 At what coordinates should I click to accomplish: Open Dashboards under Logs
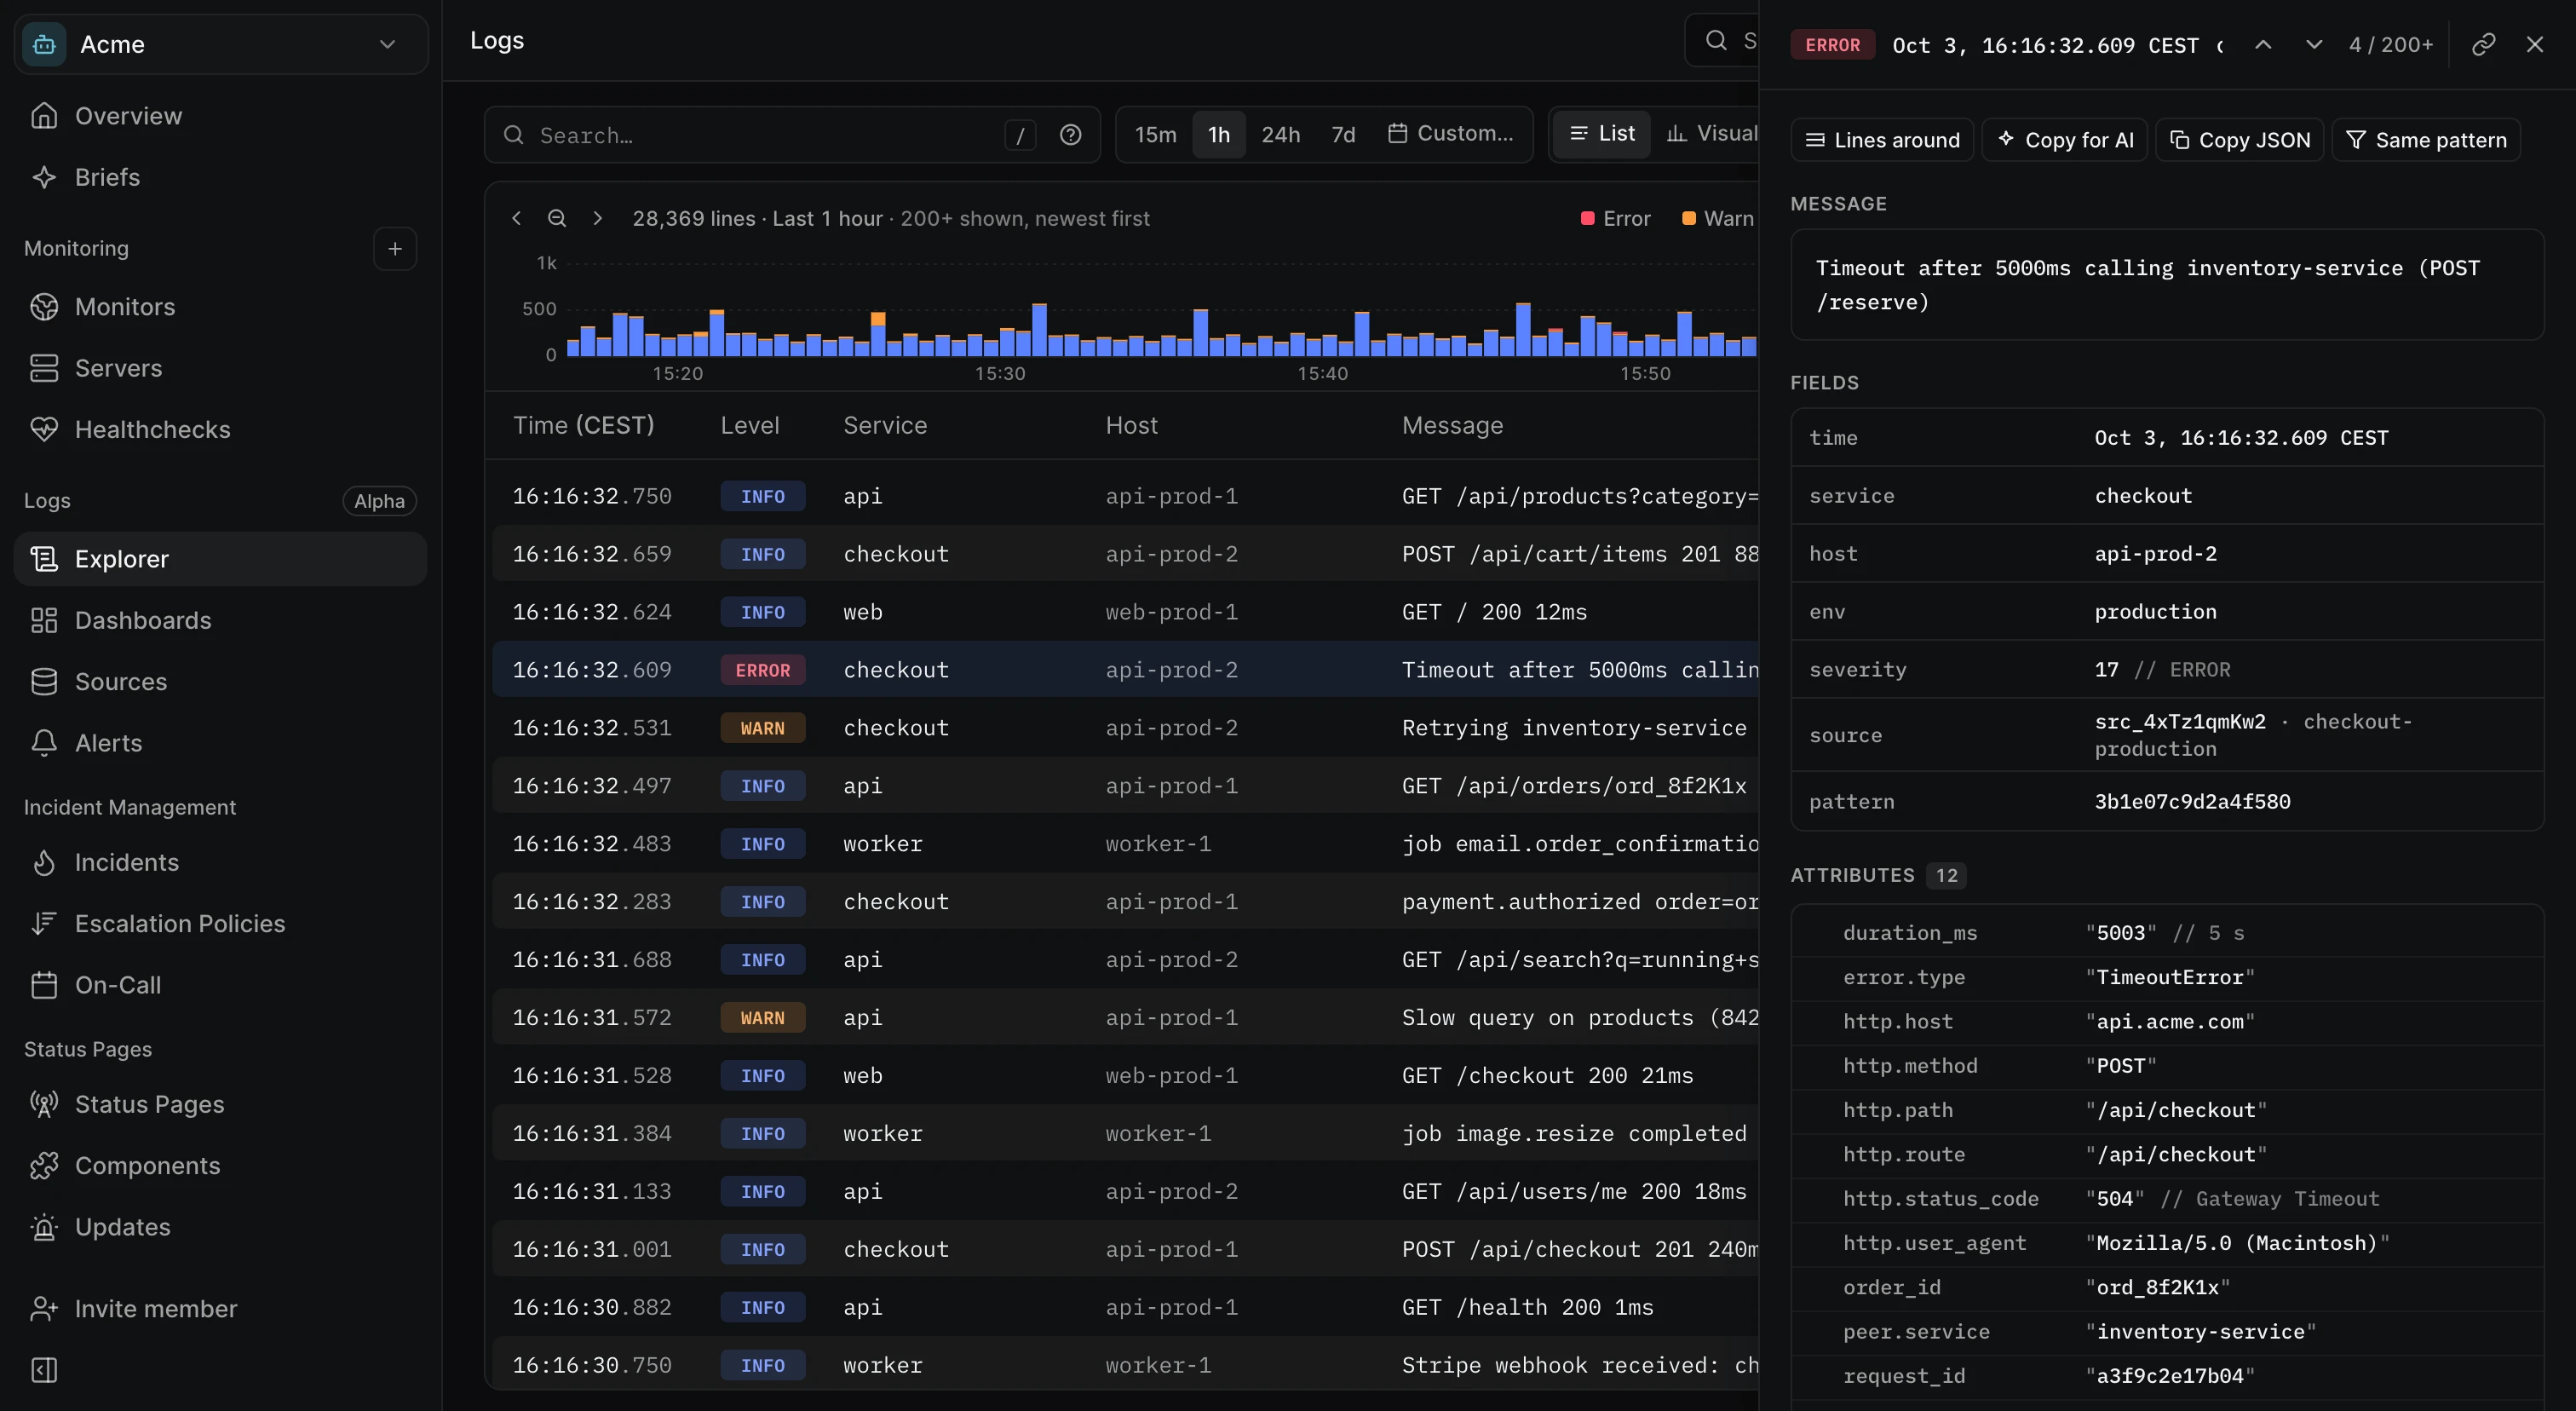(x=220, y=620)
